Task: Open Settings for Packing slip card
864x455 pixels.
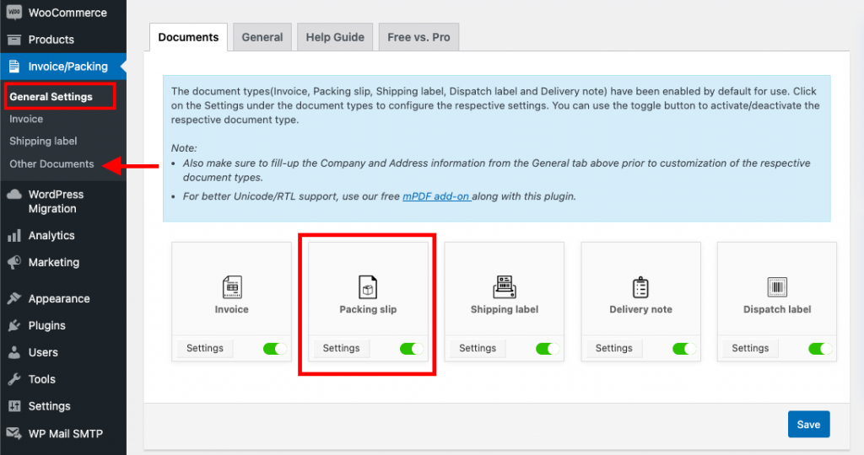Action: coord(341,348)
